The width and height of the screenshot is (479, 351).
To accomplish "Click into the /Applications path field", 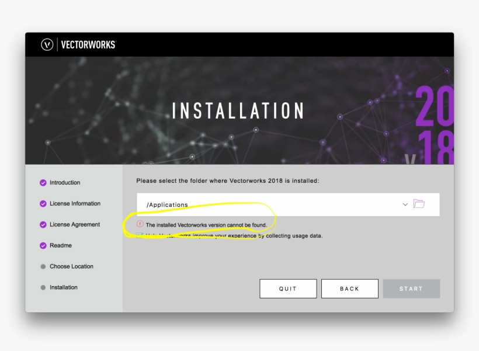I will pyautogui.click(x=263, y=204).
